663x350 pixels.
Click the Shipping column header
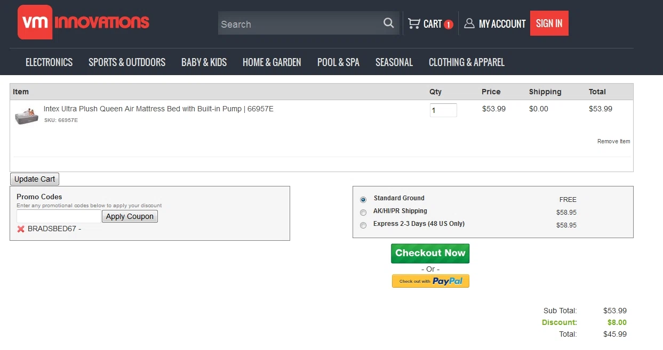pyautogui.click(x=545, y=92)
